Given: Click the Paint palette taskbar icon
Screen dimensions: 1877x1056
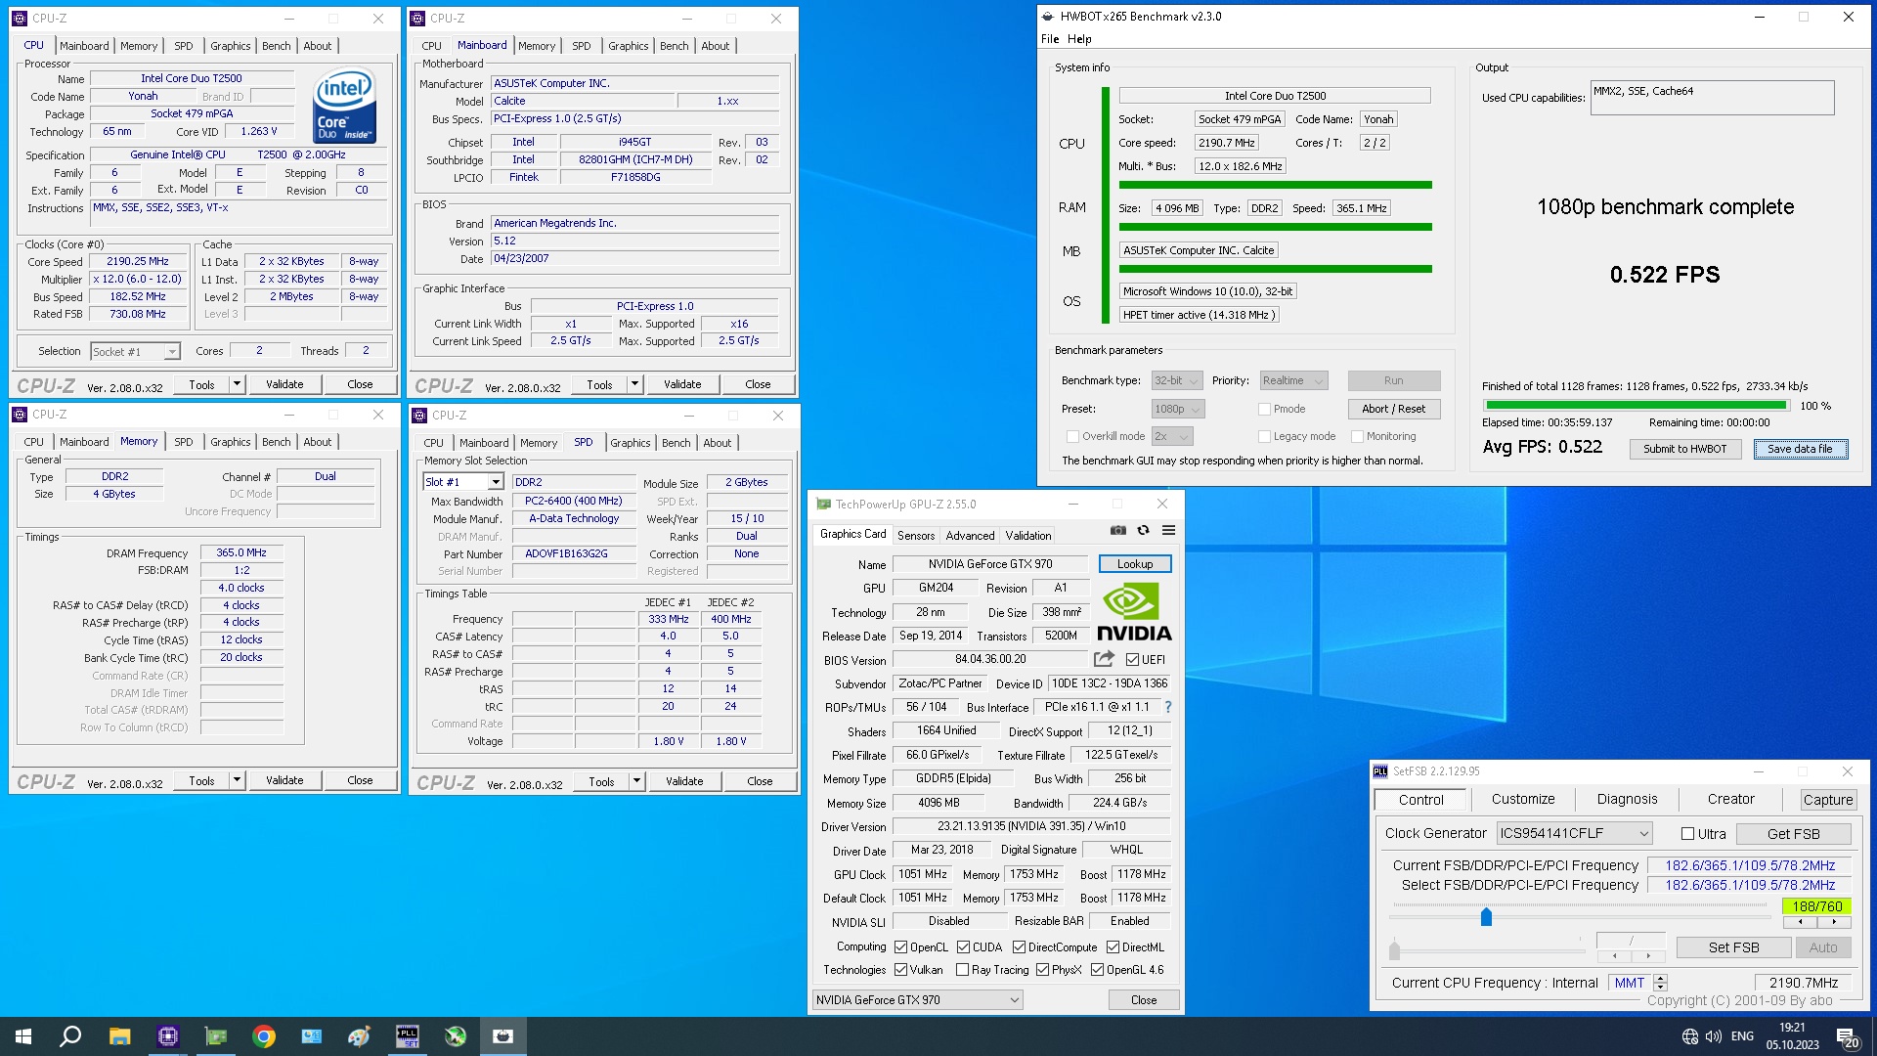Looking at the screenshot, I should (x=359, y=1036).
